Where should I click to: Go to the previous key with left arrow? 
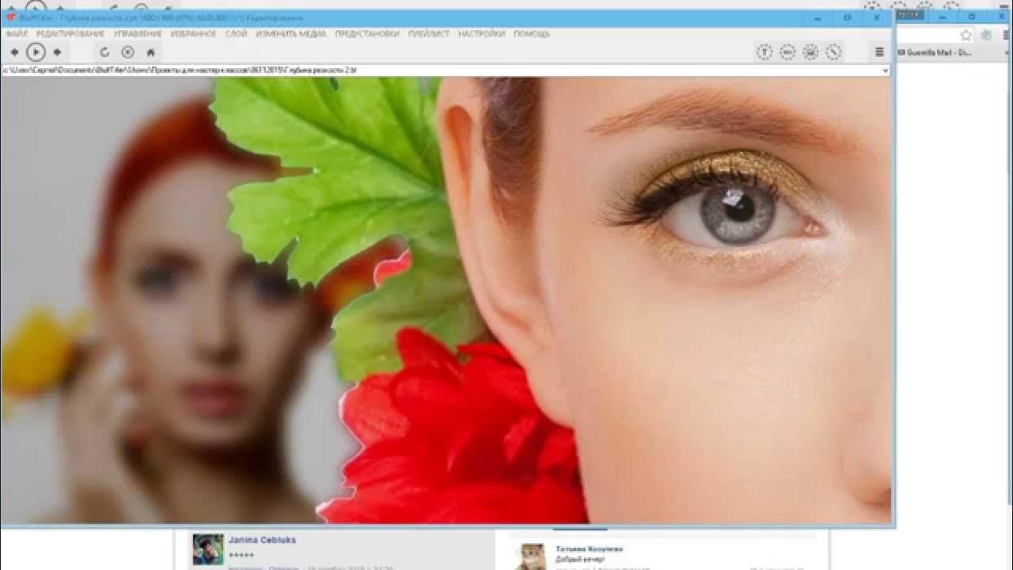tap(14, 52)
